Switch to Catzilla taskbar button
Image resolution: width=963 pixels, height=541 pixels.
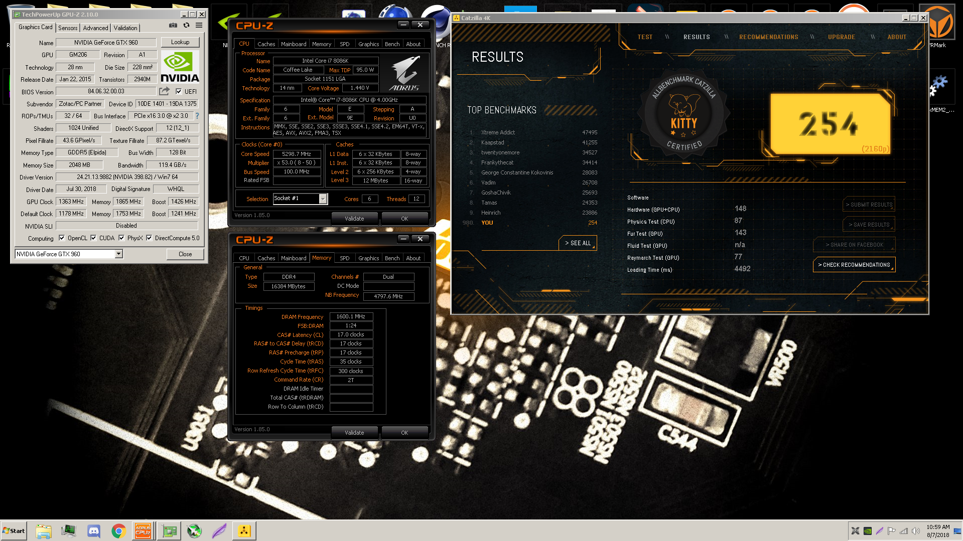tap(244, 530)
